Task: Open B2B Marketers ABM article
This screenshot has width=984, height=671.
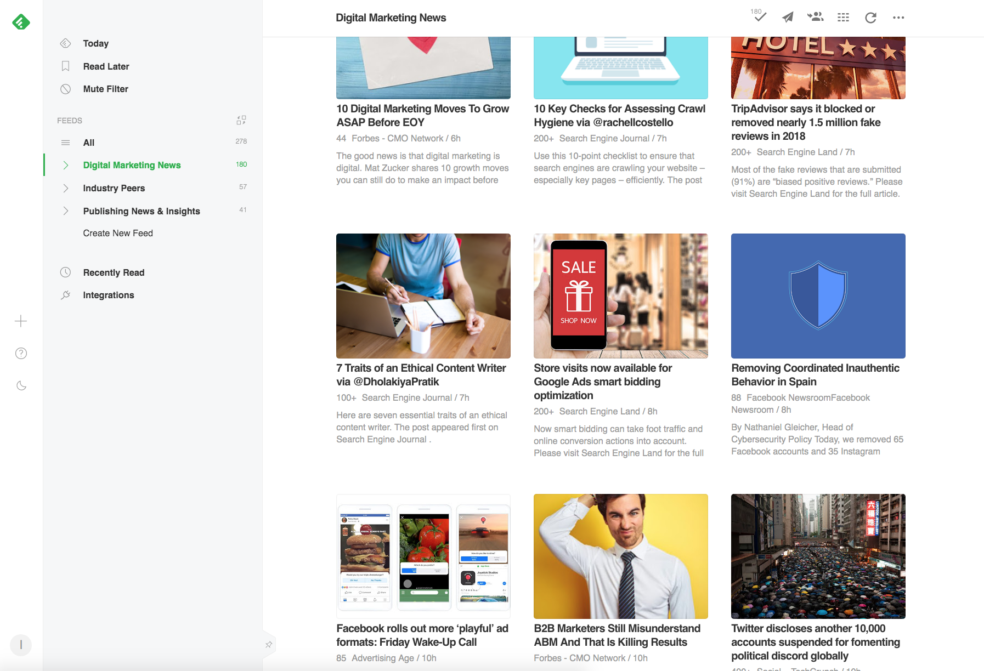Action: tap(617, 635)
